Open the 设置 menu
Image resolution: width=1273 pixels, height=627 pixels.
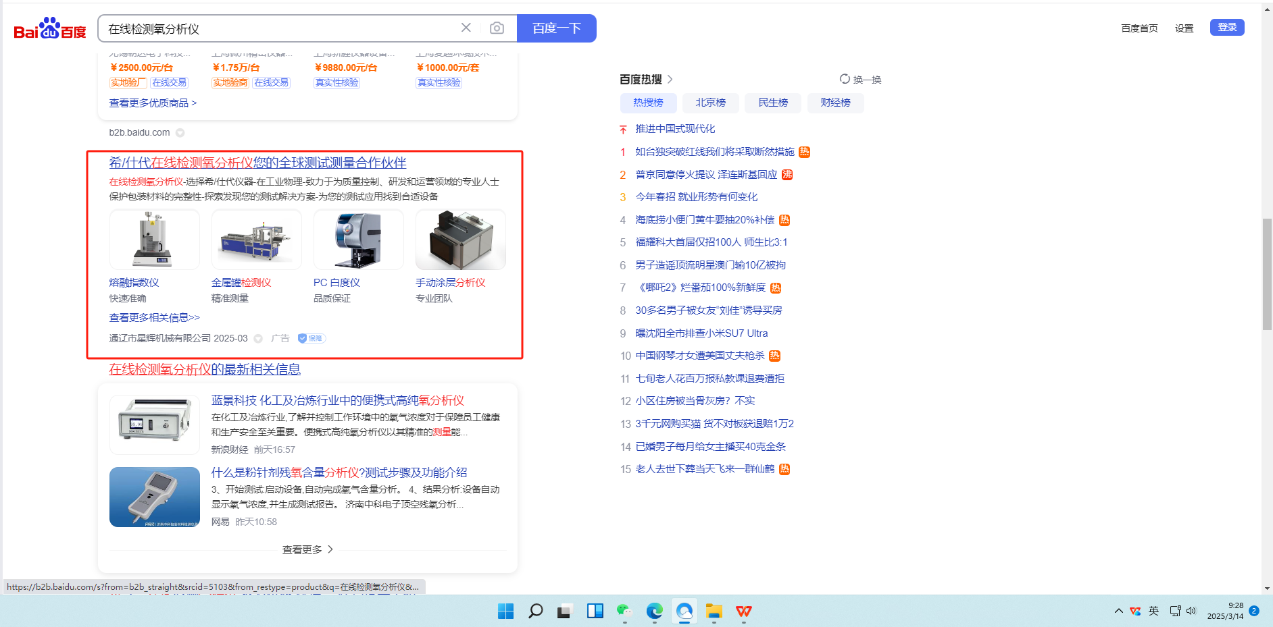(1184, 28)
